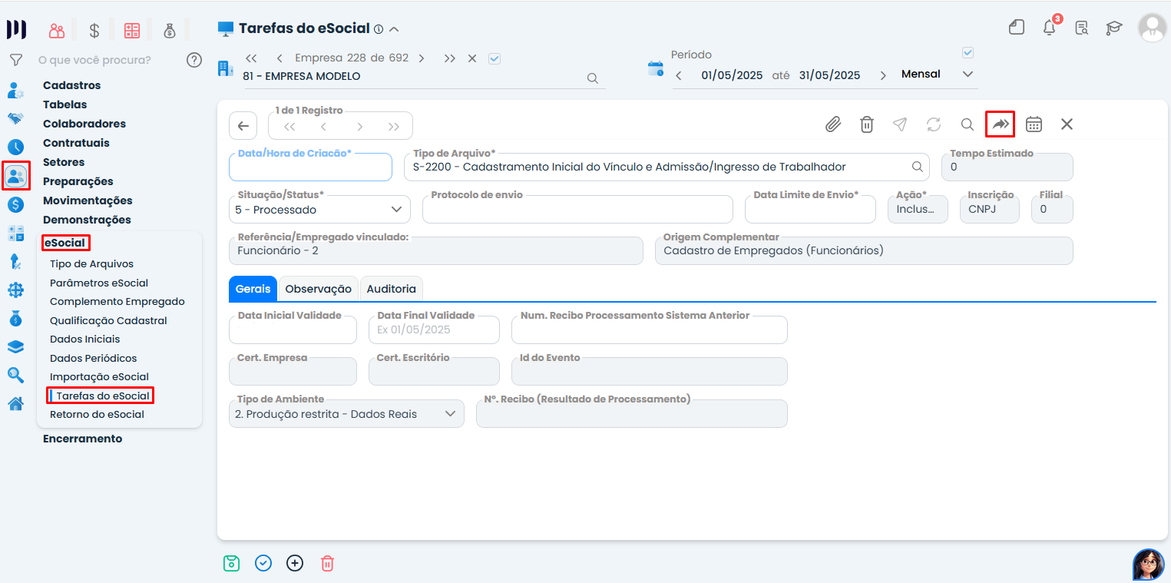Open the user profile avatar in the header
The image size is (1171, 583).
pos(1152,28)
